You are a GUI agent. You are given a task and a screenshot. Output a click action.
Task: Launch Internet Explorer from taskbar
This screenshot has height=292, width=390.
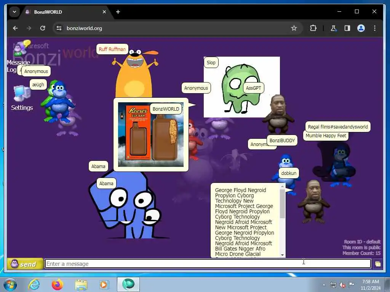coord(34,284)
